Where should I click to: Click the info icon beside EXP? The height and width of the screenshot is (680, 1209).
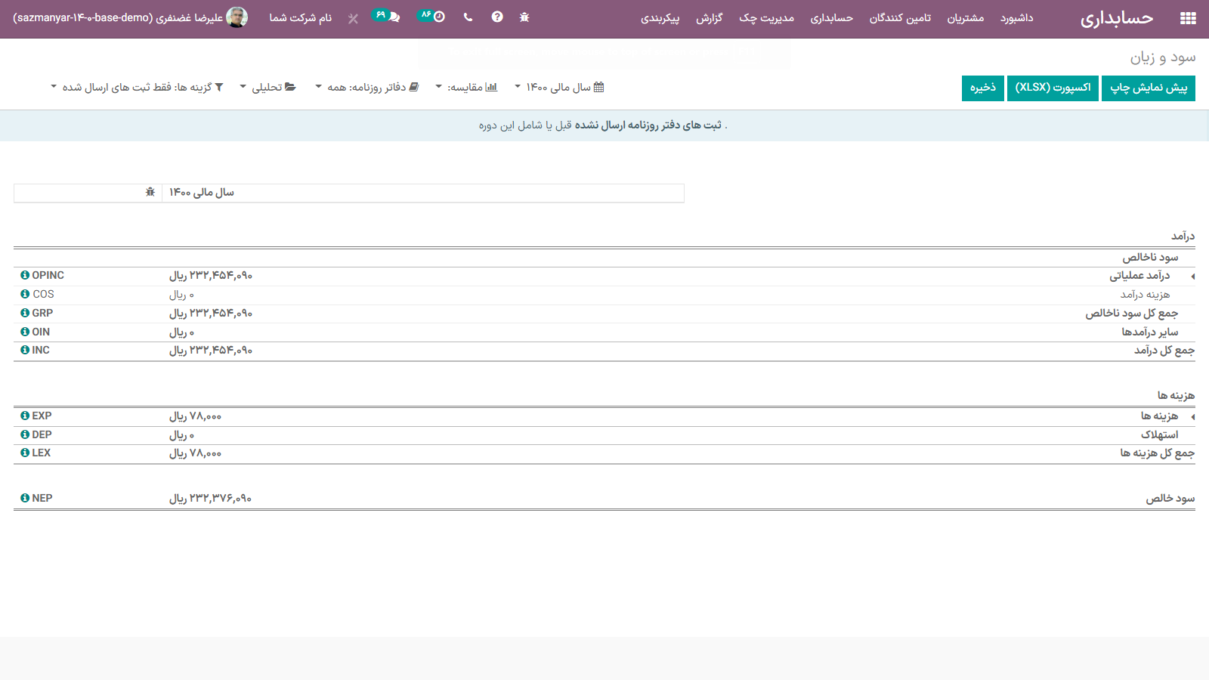click(25, 416)
